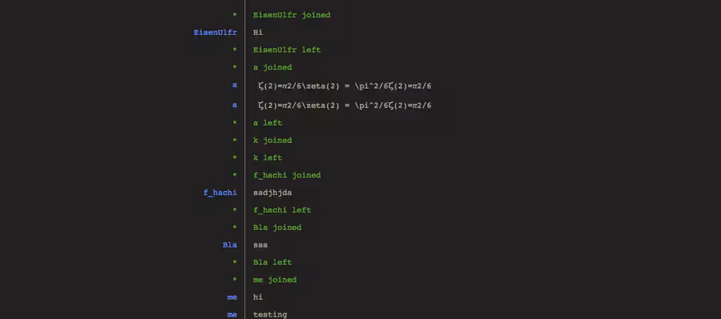Click the 'k left' status line
Screen dimensions: 721x319
point(267,158)
